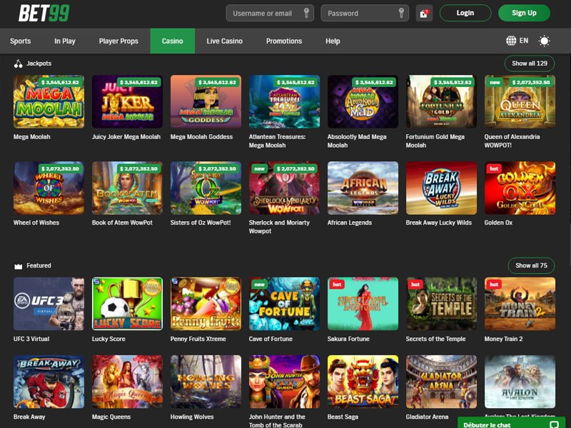Click the Jackpots cherry icon
This screenshot has height=428, width=571.
(19, 63)
